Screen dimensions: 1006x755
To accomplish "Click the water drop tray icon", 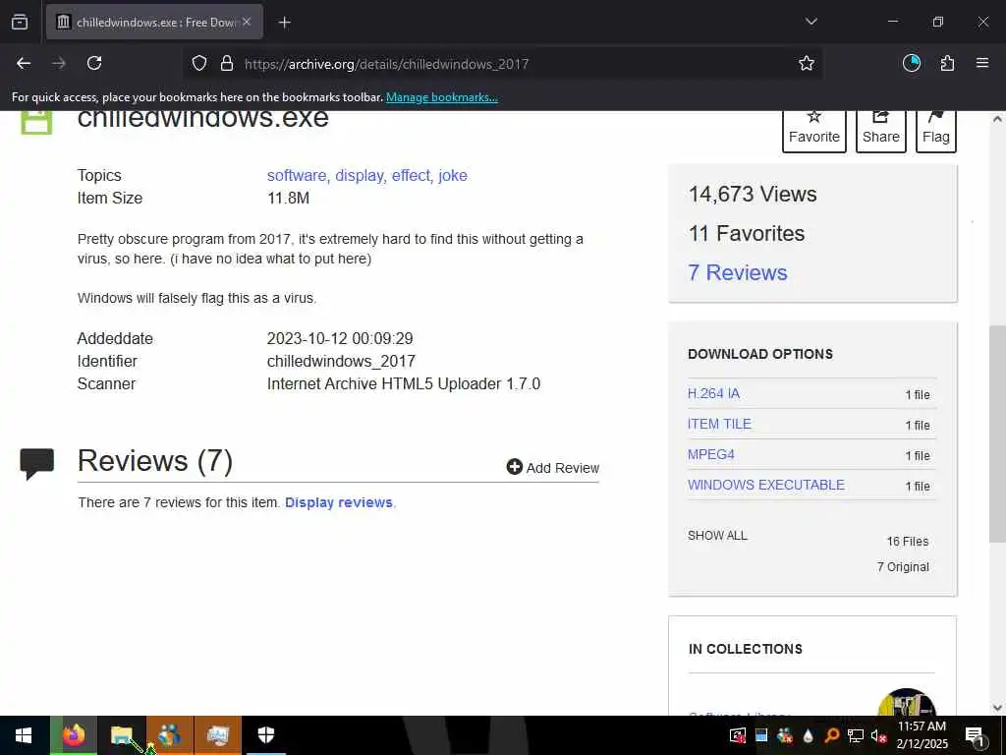I will tap(808, 735).
